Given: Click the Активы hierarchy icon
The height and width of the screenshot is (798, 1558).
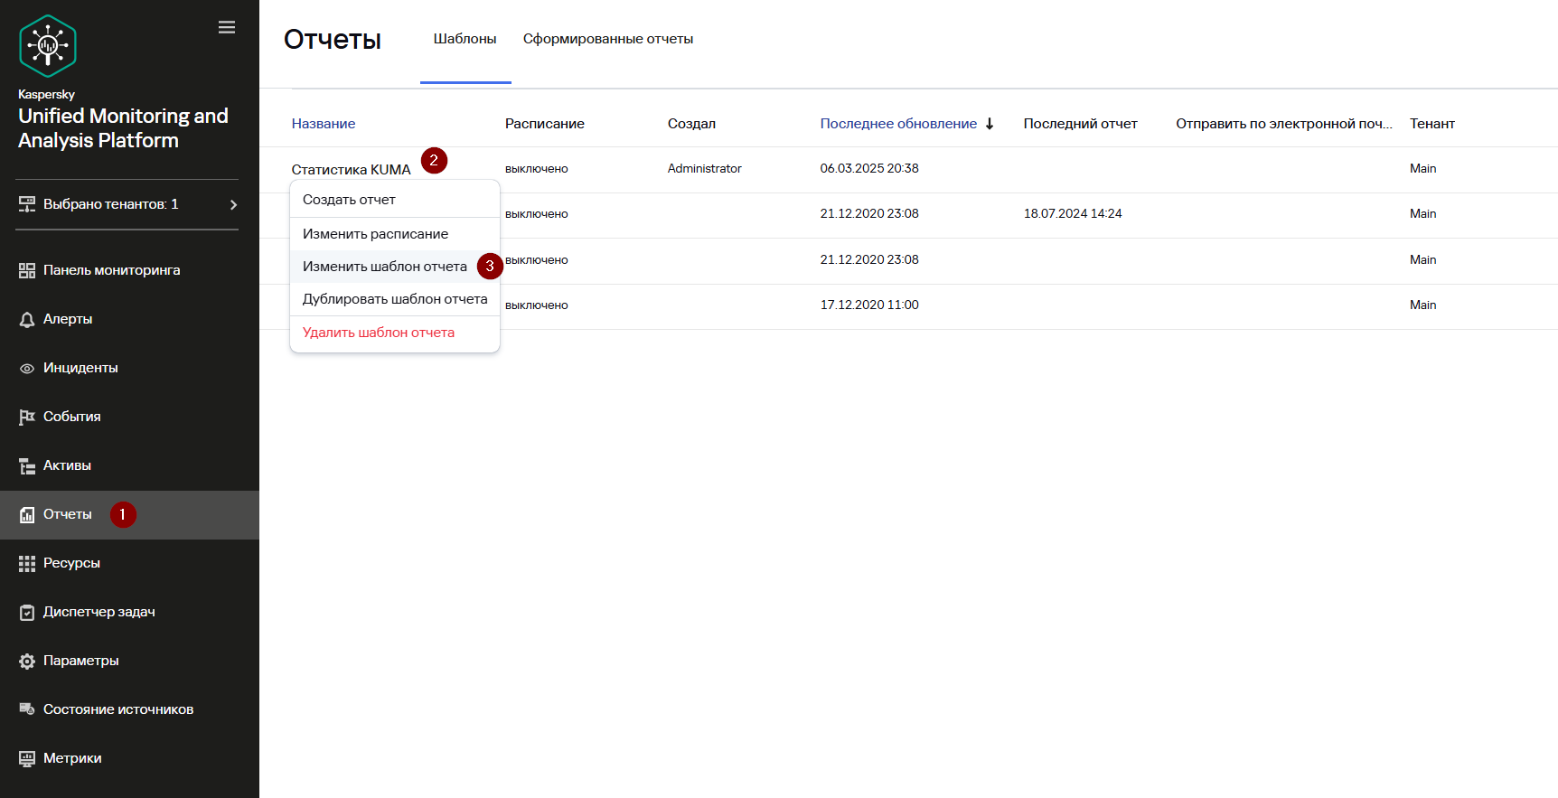Looking at the screenshot, I should [x=27, y=465].
